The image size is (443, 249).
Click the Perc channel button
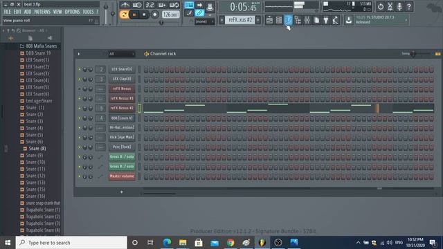pyautogui.click(x=122, y=147)
